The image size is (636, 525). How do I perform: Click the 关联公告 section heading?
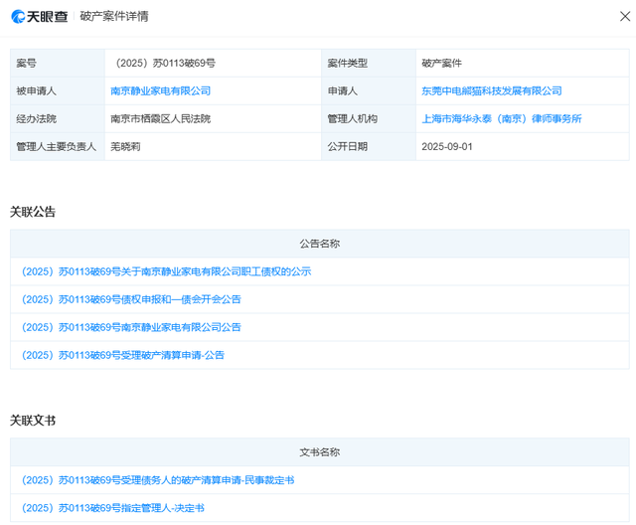pos(33,212)
